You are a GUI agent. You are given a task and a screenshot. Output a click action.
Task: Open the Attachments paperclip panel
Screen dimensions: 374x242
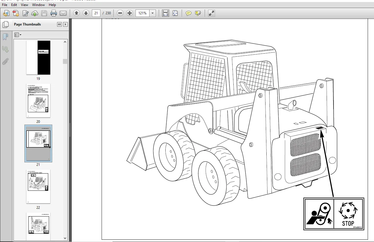[5, 61]
